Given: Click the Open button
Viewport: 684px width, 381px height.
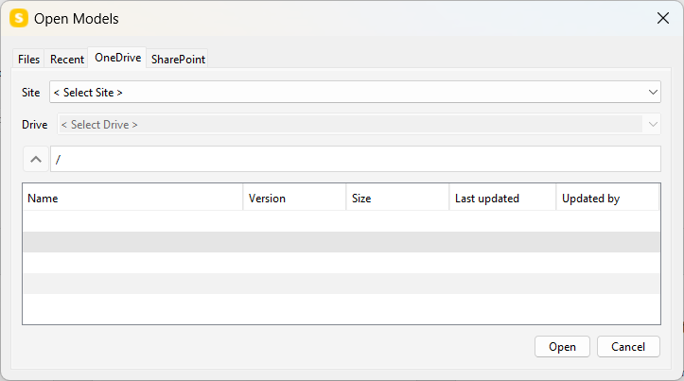Looking at the screenshot, I should [x=562, y=347].
